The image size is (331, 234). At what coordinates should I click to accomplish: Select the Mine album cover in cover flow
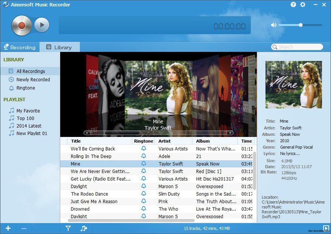tap(158, 87)
